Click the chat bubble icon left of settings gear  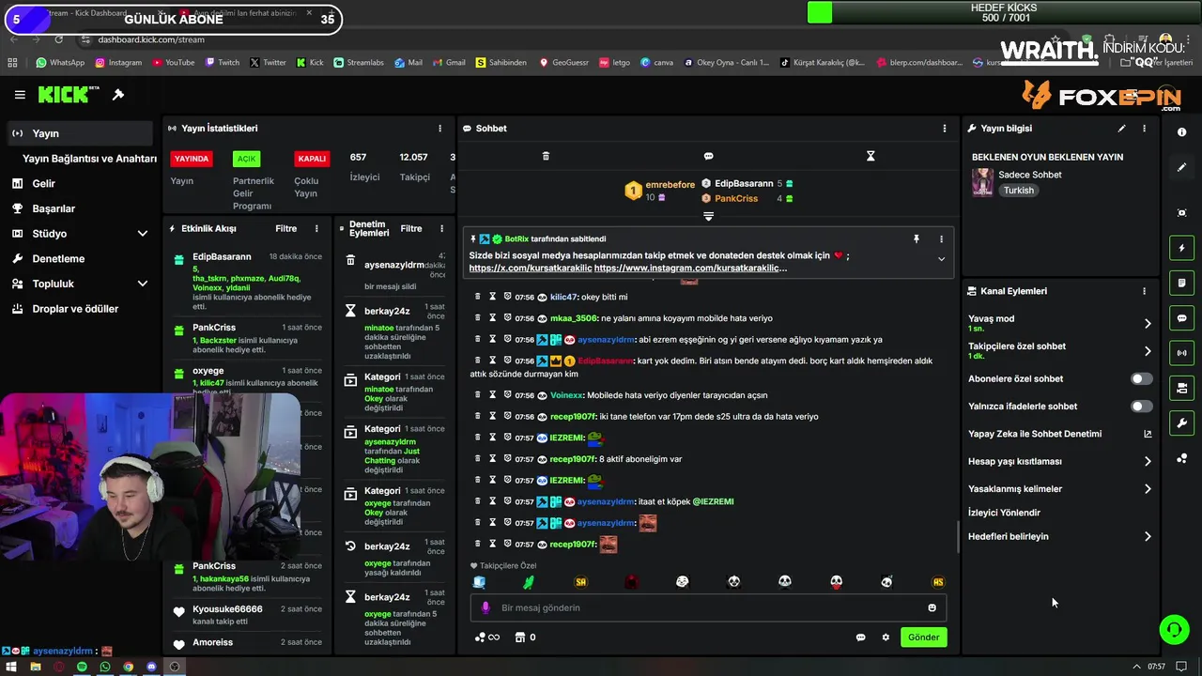860,638
